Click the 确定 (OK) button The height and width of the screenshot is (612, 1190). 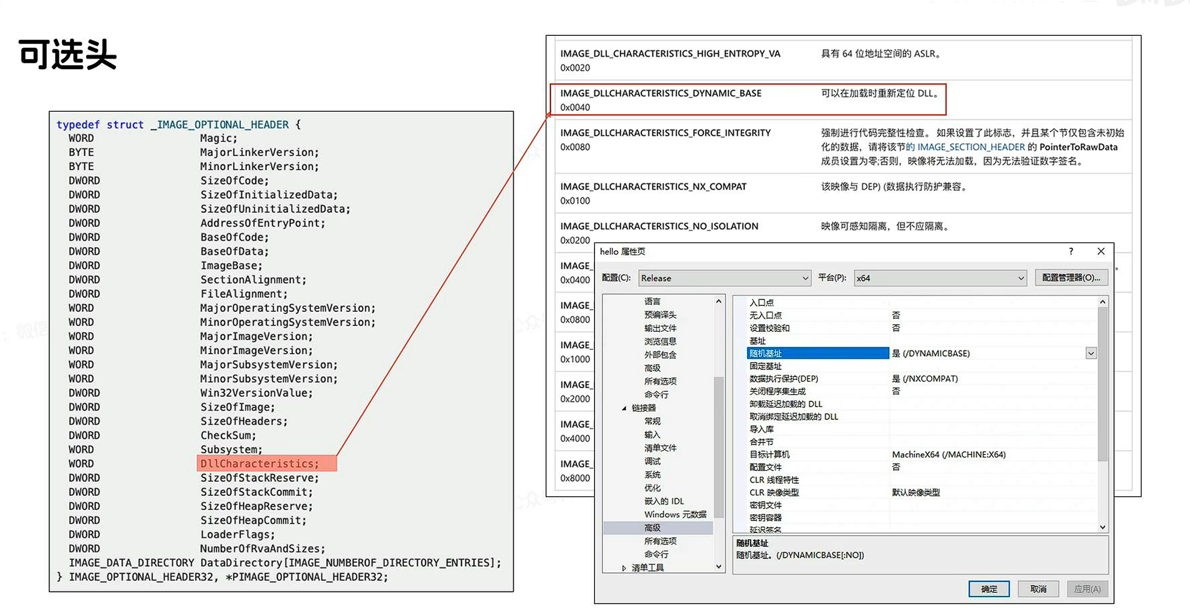(988, 589)
